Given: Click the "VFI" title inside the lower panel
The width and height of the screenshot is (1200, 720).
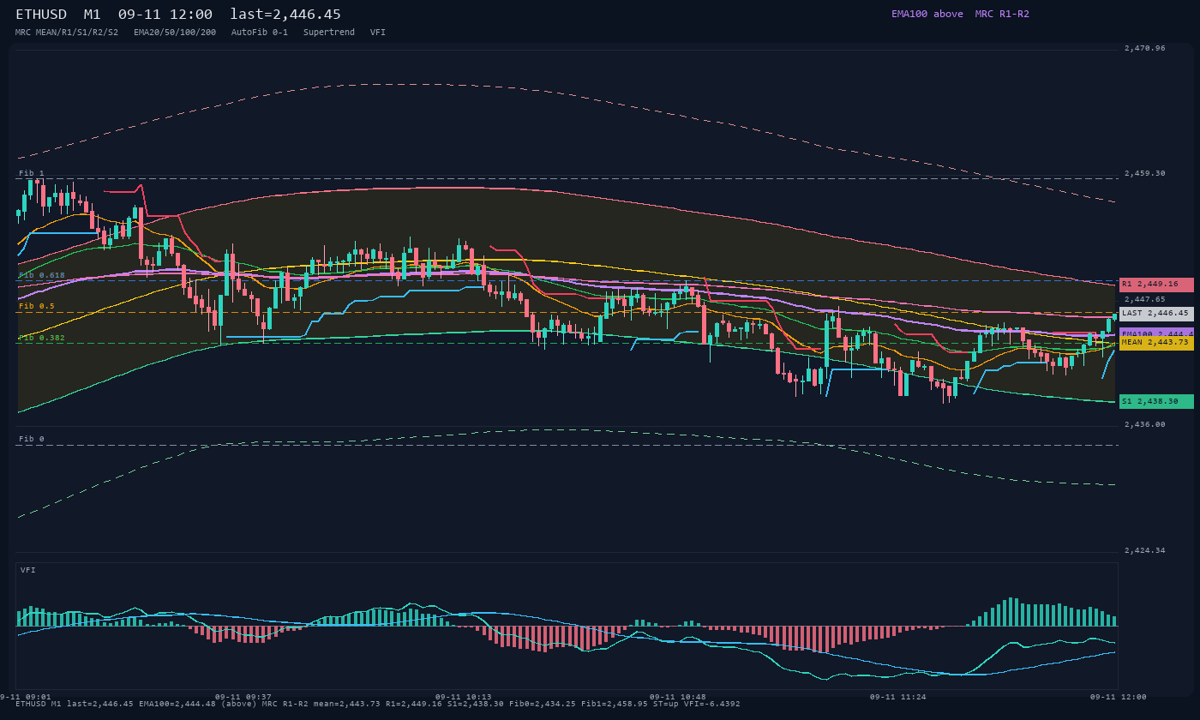Looking at the screenshot, I should tap(28, 570).
